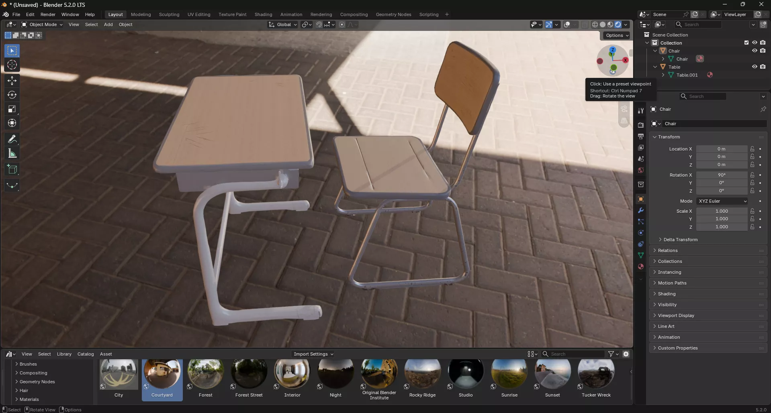Expand the Viewport Display panel
The height and width of the screenshot is (413, 771).
(708, 315)
